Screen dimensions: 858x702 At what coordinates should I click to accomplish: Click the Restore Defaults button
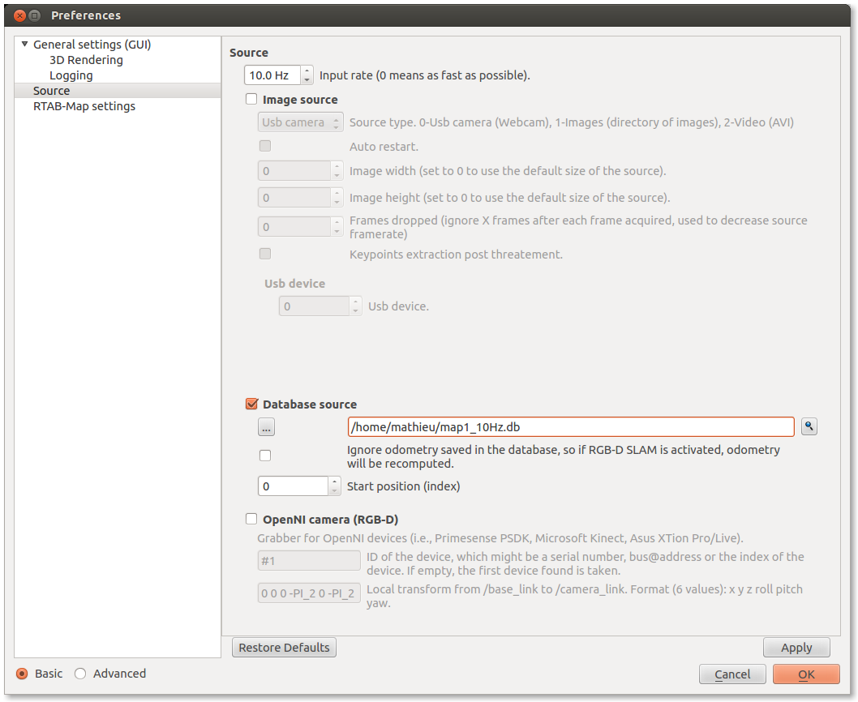[x=284, y=648]
